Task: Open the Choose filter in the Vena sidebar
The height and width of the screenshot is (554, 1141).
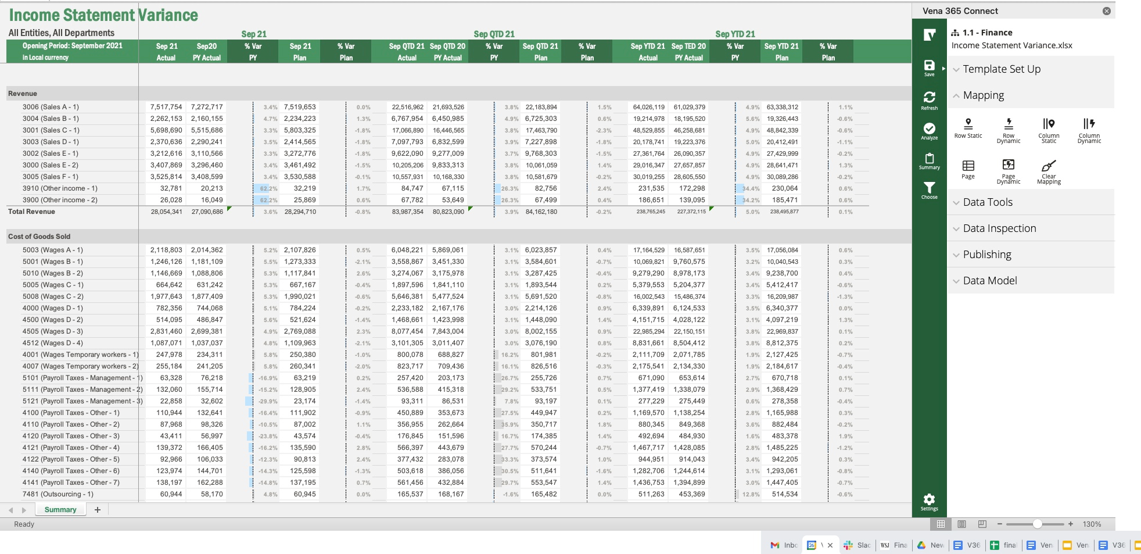Action: pyautogui.click(x=930, y=189)
